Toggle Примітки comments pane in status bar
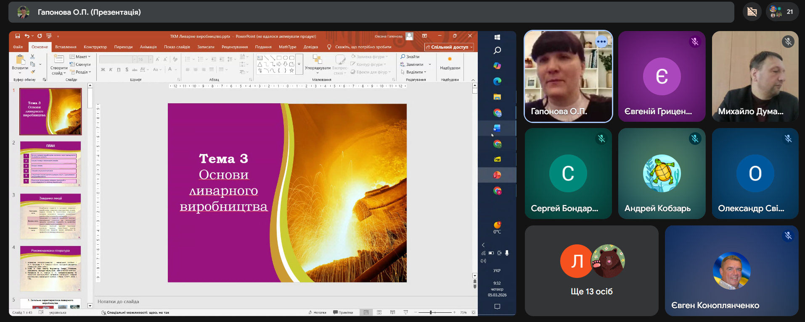 point(343,312)
